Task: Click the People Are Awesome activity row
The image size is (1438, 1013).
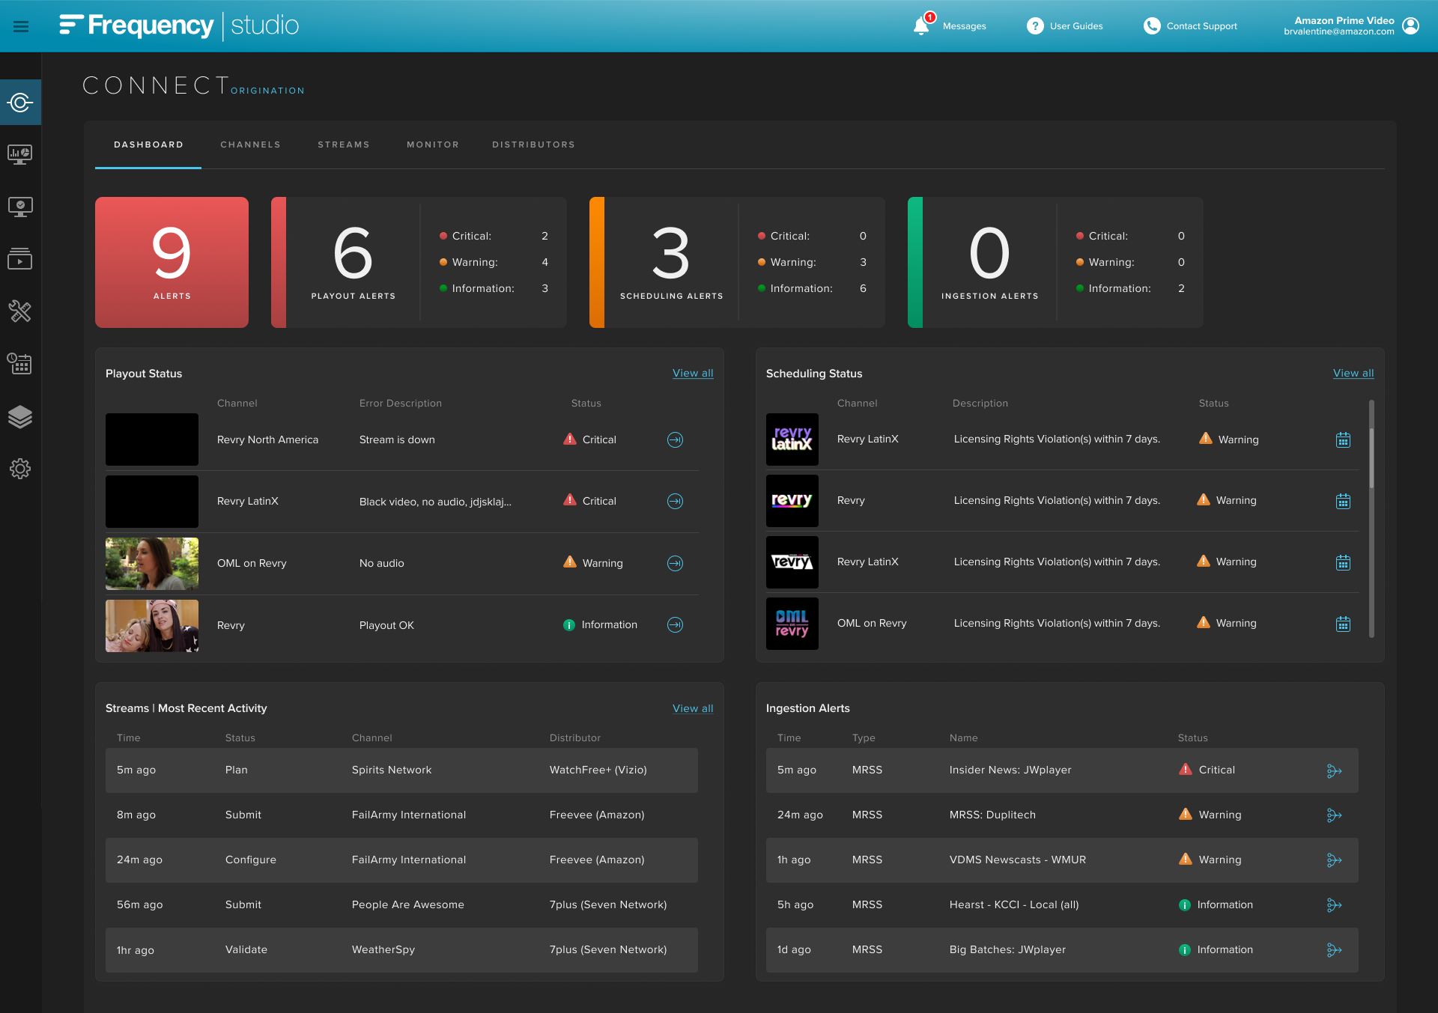Action: point(401,905)
